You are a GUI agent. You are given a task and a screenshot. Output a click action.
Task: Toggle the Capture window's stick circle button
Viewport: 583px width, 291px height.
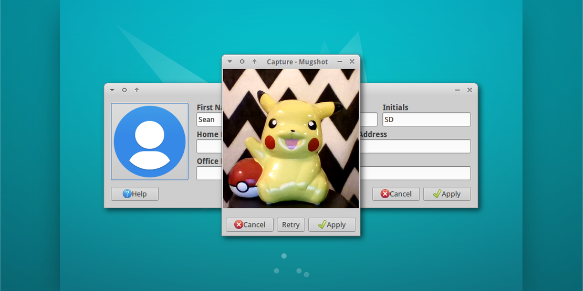click(x=242, y=62)
